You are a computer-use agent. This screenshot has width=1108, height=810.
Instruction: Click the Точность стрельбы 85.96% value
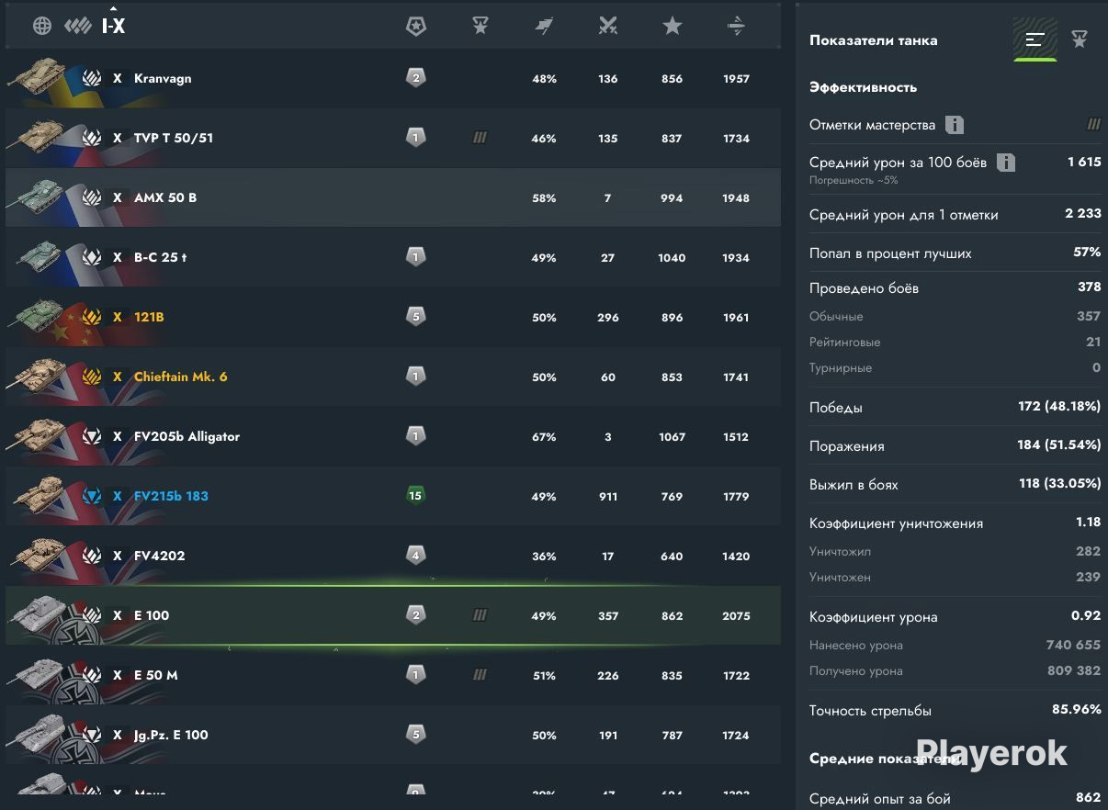[1077, 709]
